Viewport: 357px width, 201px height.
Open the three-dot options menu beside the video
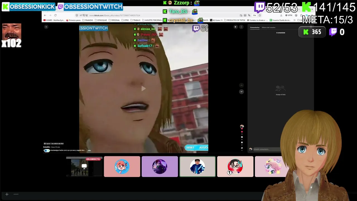click(241, 27)
